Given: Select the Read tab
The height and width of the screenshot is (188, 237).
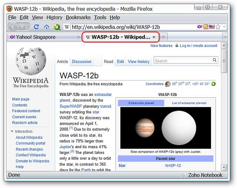Looking at the screenshot, I should coord(109,61).
